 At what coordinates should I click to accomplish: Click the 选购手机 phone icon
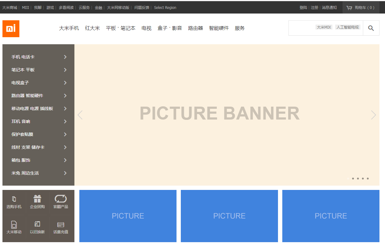[14, 199]
